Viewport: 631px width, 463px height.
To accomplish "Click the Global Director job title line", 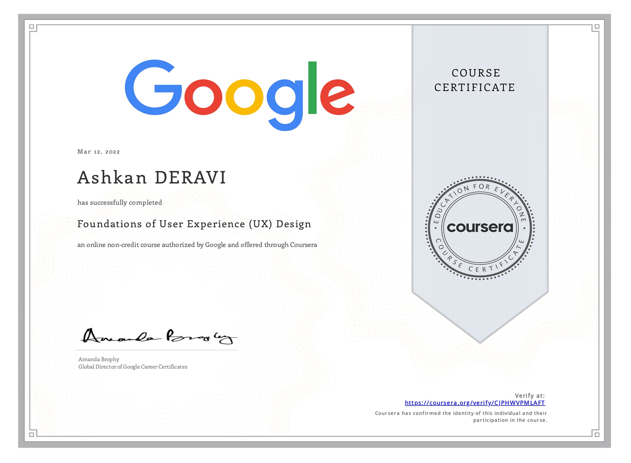I will [133, 367].
